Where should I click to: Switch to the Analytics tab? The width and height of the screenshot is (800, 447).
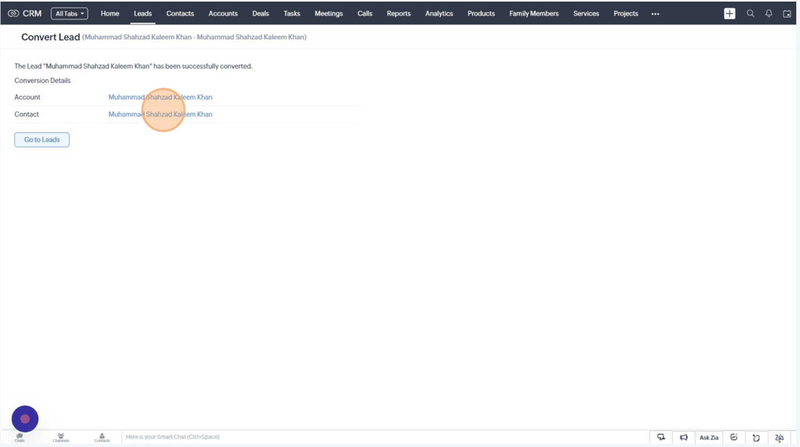(439, 13)
